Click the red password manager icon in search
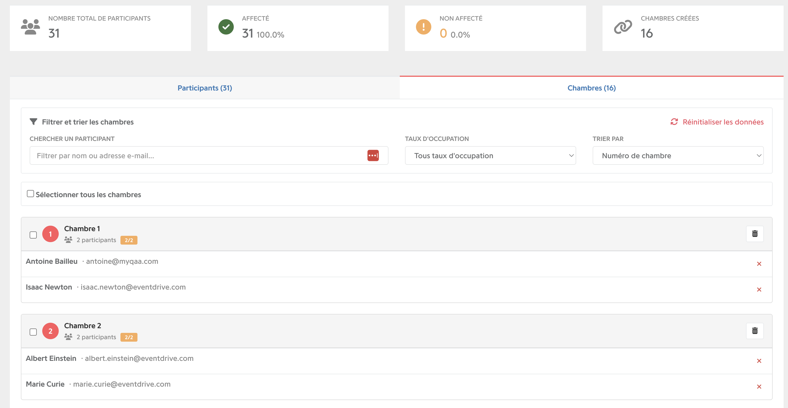Screen dimensions: 788x408 click(x=373, y=155)
